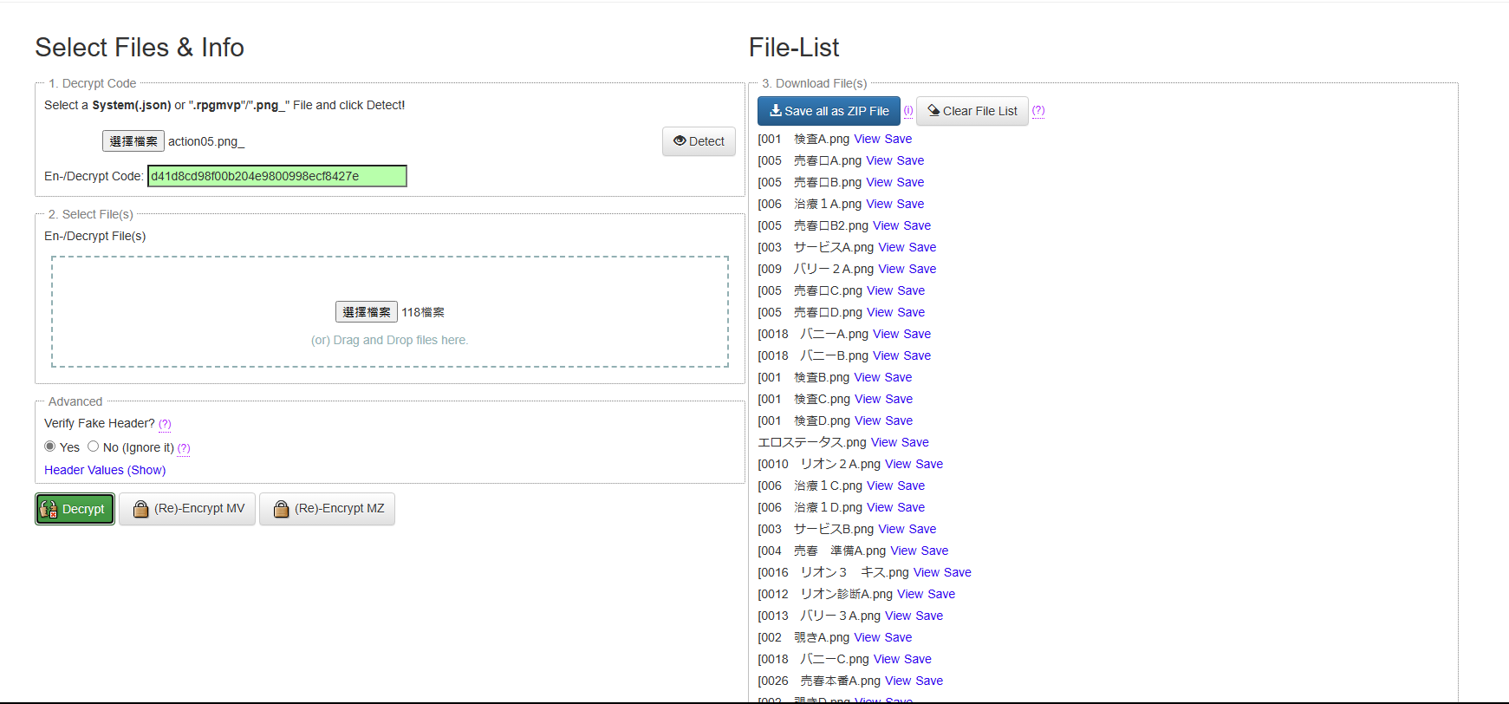Click Save all as ZIP File button
1509x704 pixels.
829,111
